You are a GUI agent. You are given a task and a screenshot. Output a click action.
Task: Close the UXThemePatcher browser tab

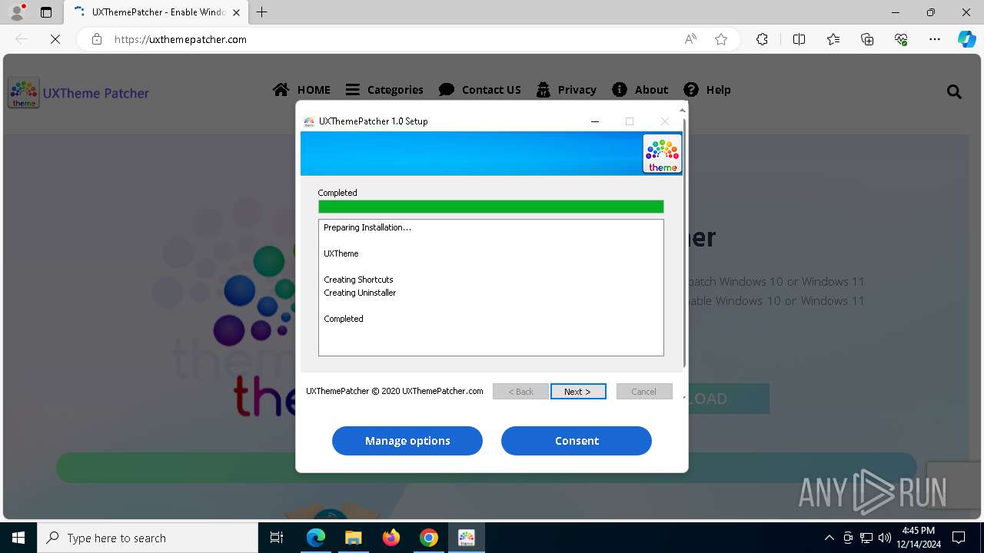coord(237,12)
